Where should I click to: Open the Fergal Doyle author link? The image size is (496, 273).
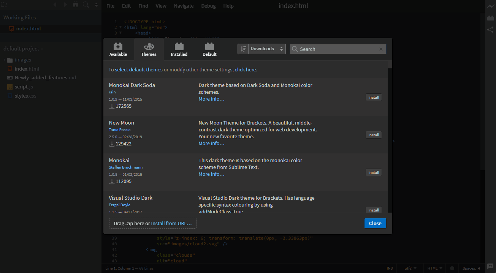pos(119,205)
